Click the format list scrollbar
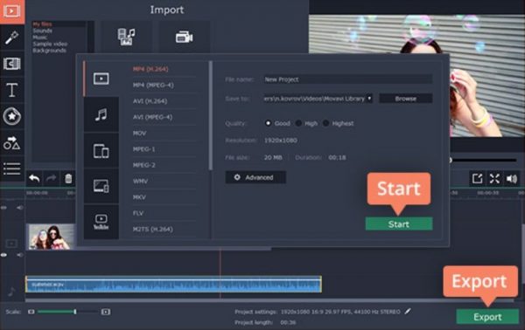 click(x=210, y=115)
